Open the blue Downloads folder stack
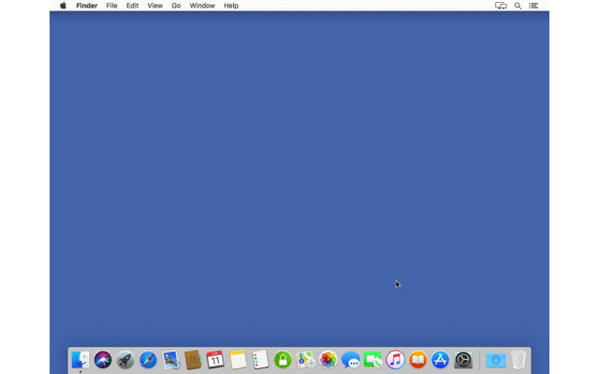The width and height of the screenshot is (599, 374). click(496, 359)
